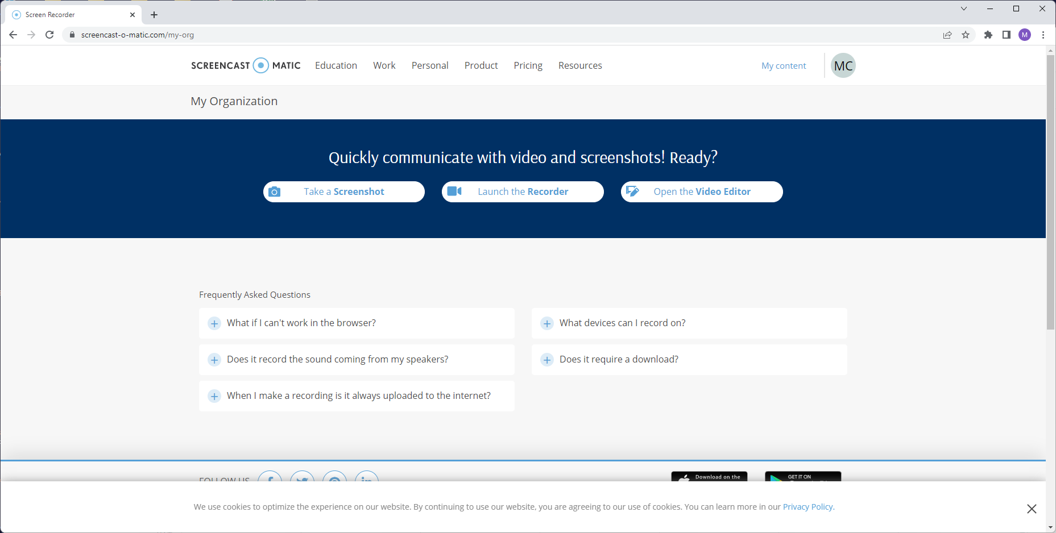Open a new browser tab
The image size is (1056, 533).
pyautogui.click(x=154, y=15)
